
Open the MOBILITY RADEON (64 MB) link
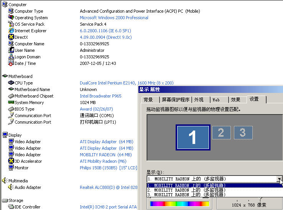click(106, 155)
